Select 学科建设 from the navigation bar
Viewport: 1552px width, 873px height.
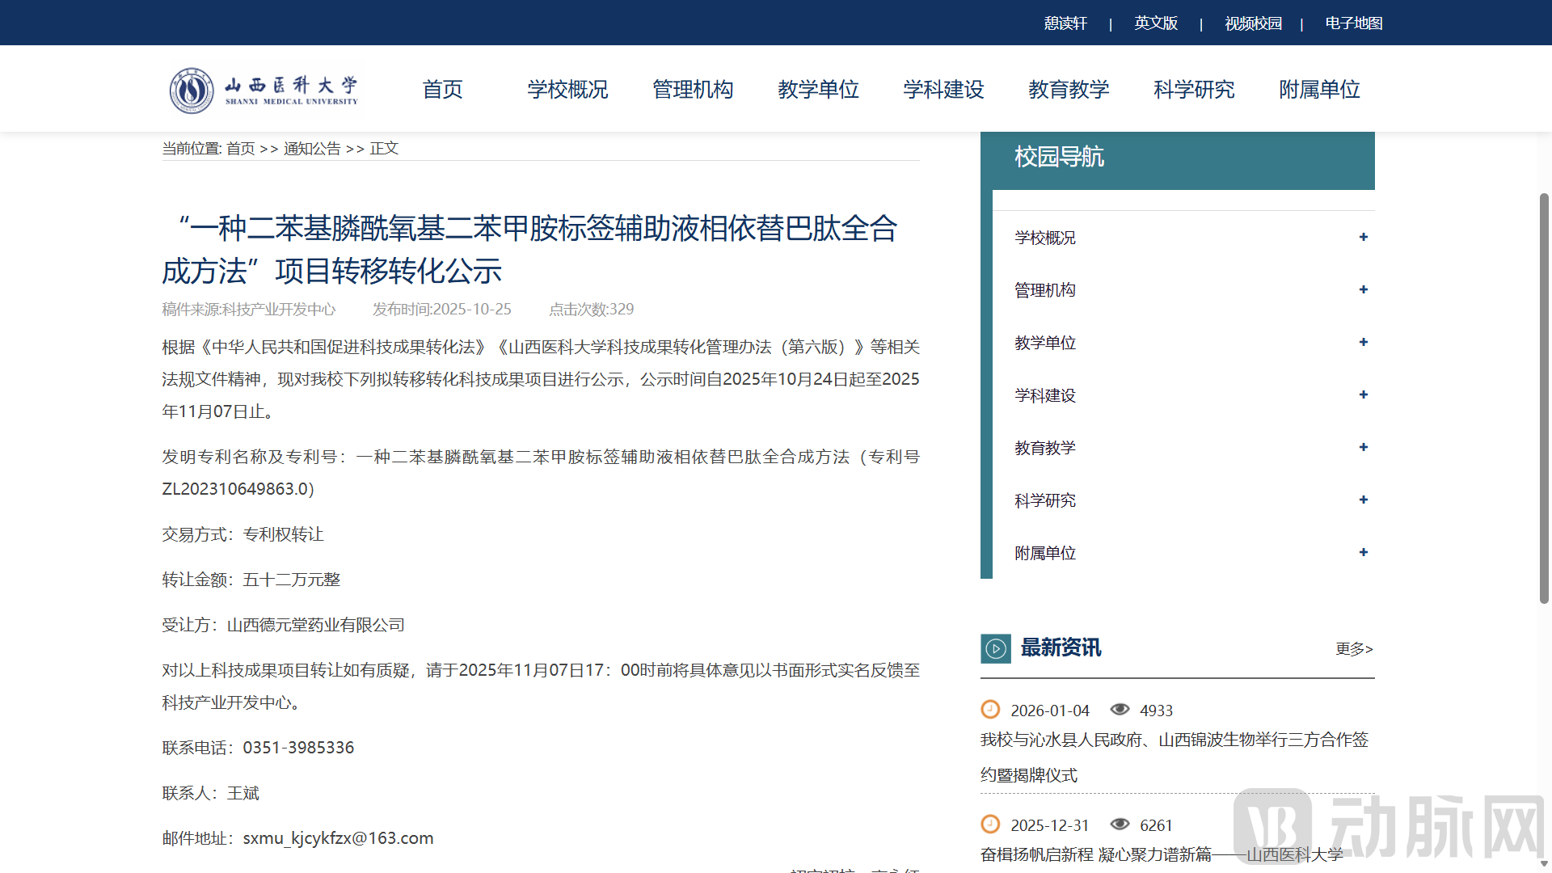point(943,90)
